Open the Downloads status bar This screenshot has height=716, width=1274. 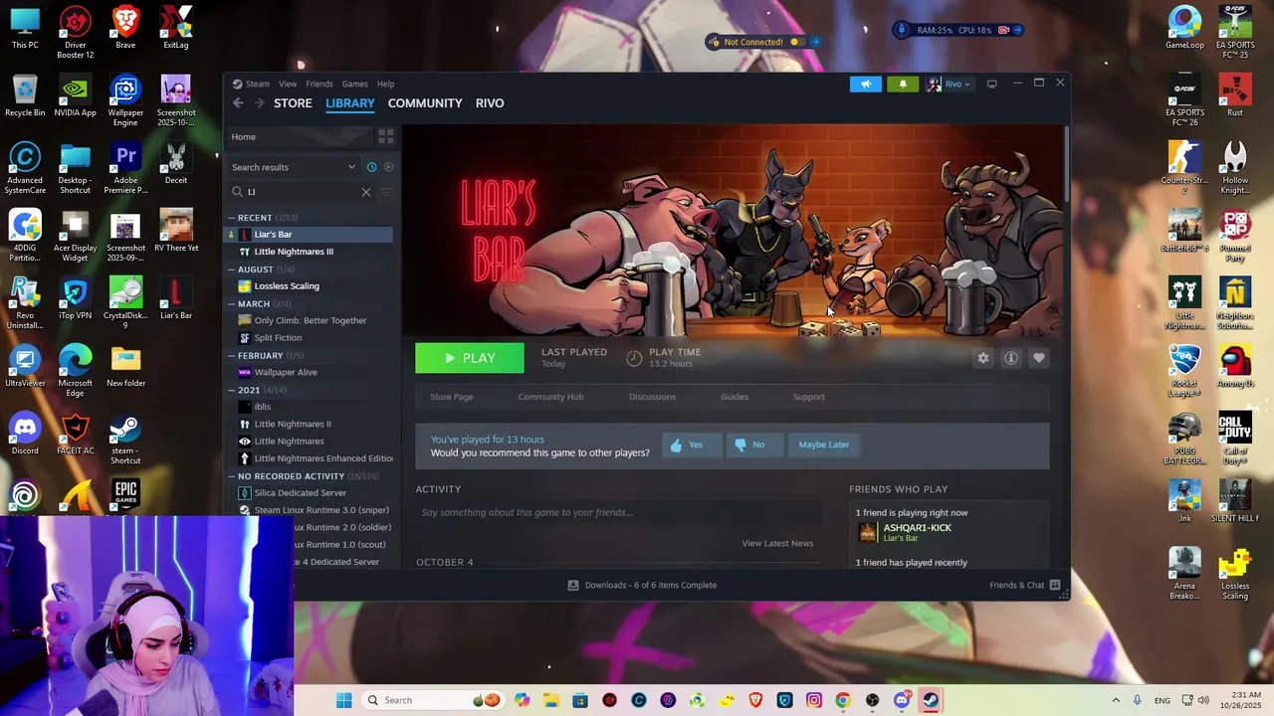(x=642, y=585)
